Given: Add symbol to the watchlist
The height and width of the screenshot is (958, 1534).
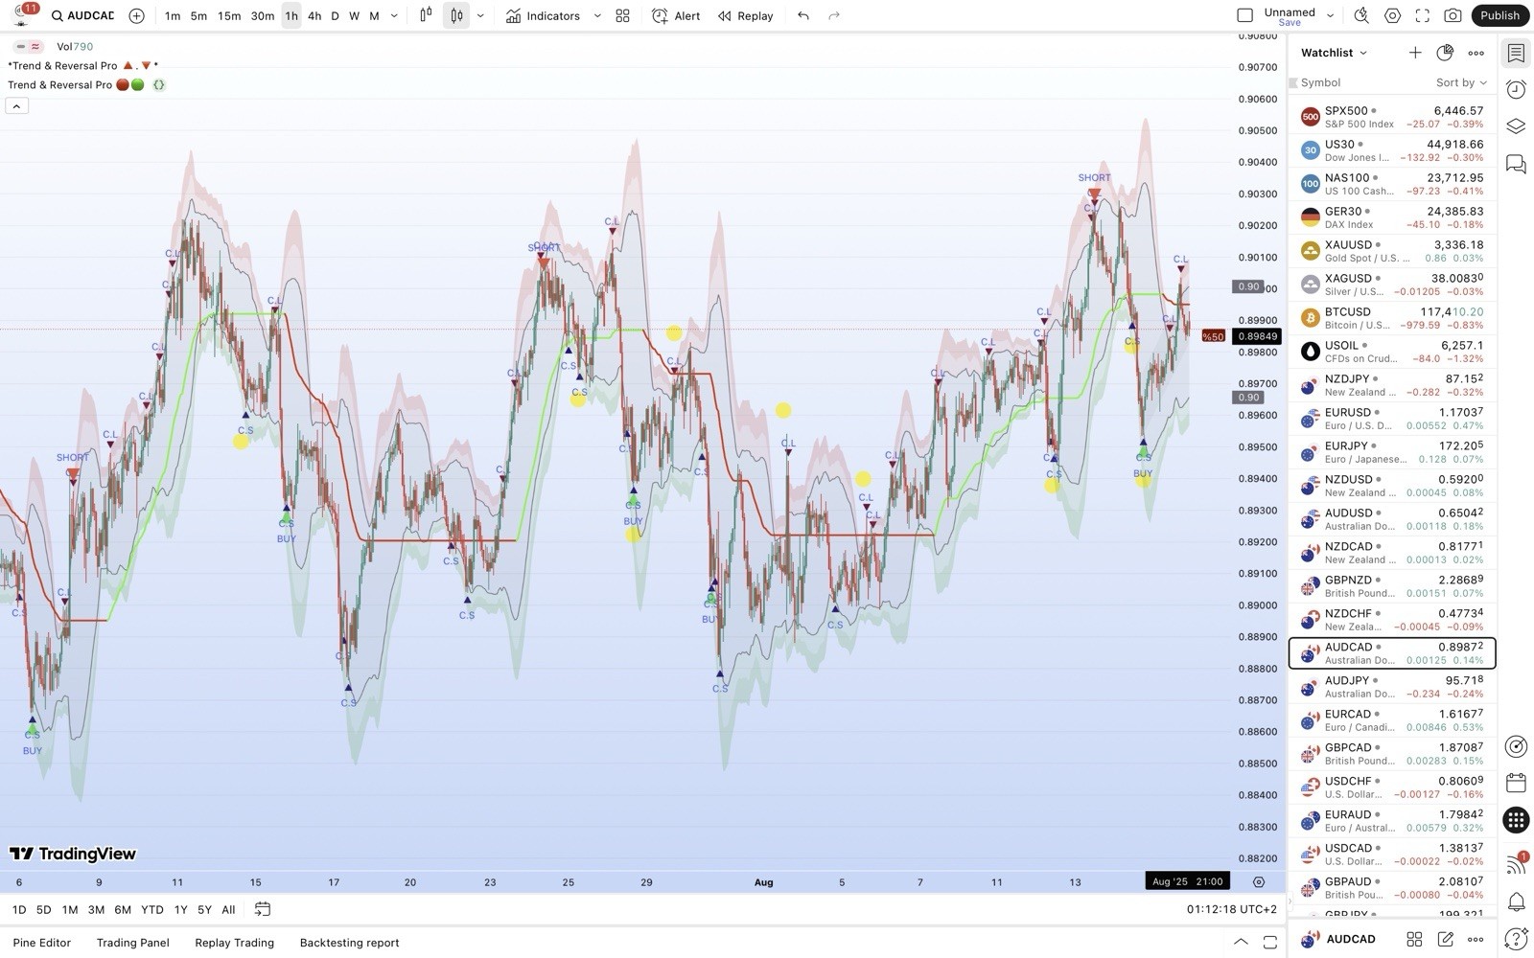Looking at the screenshot, I should pos(1415,53).
